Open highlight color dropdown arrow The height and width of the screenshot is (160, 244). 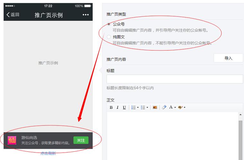(x=185, y=107)
